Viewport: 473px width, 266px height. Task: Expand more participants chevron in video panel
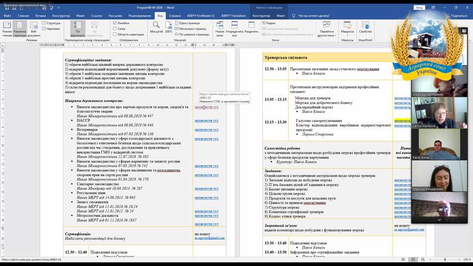[440, 220]
